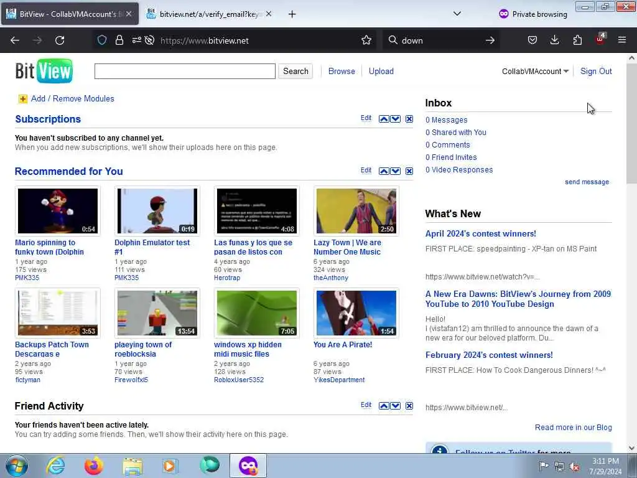The image size is (637, 478).
Task: Open the Lazy Town video thumbnail
Action: click(x=356, y=211)
